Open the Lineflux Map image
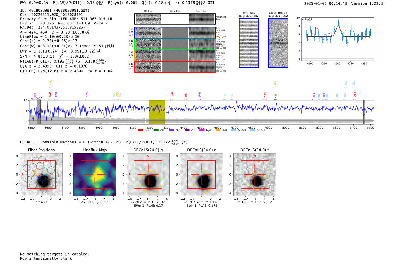 point(95,174)
